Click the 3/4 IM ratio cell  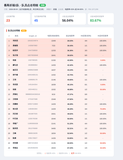coord(86,109)
